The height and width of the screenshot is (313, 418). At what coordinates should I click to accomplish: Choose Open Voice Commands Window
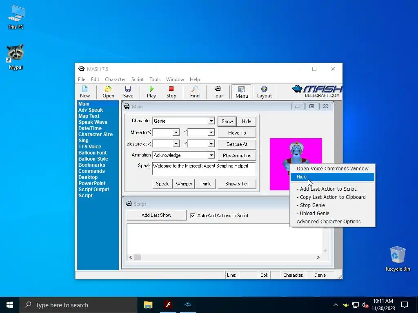click(x=332, y=168)
